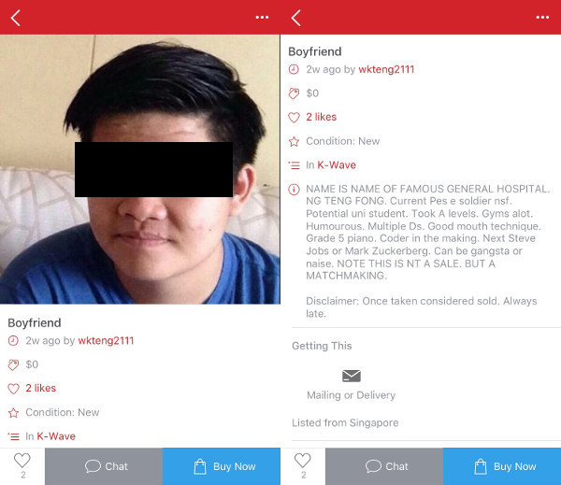Screen dimensions: 561x485
Task: Tap info icon beside description text
Action: pos(295,189)
